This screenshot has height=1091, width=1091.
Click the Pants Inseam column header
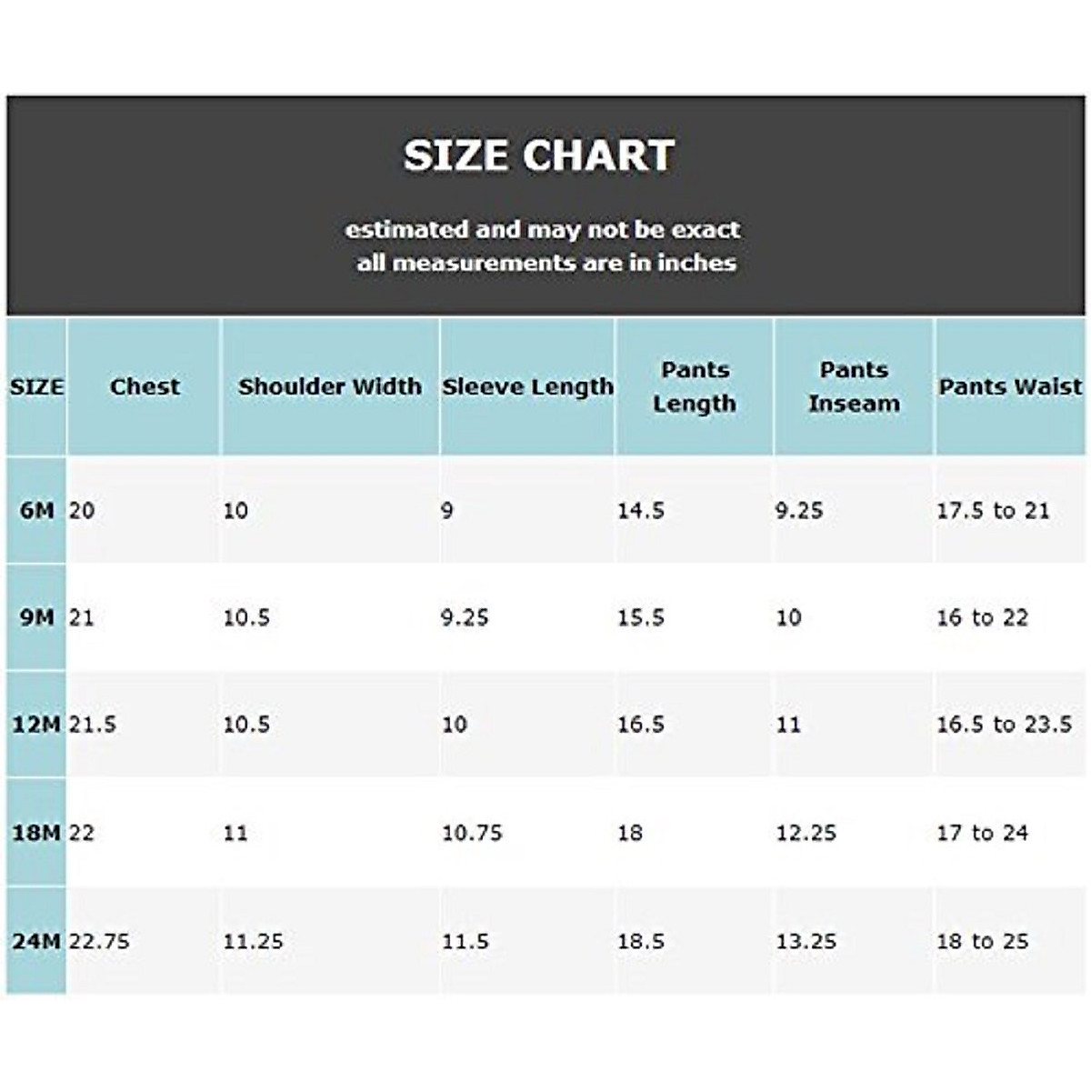coord(854,386)
